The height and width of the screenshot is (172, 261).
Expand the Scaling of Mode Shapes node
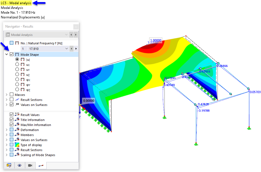[x=7, y=155]
